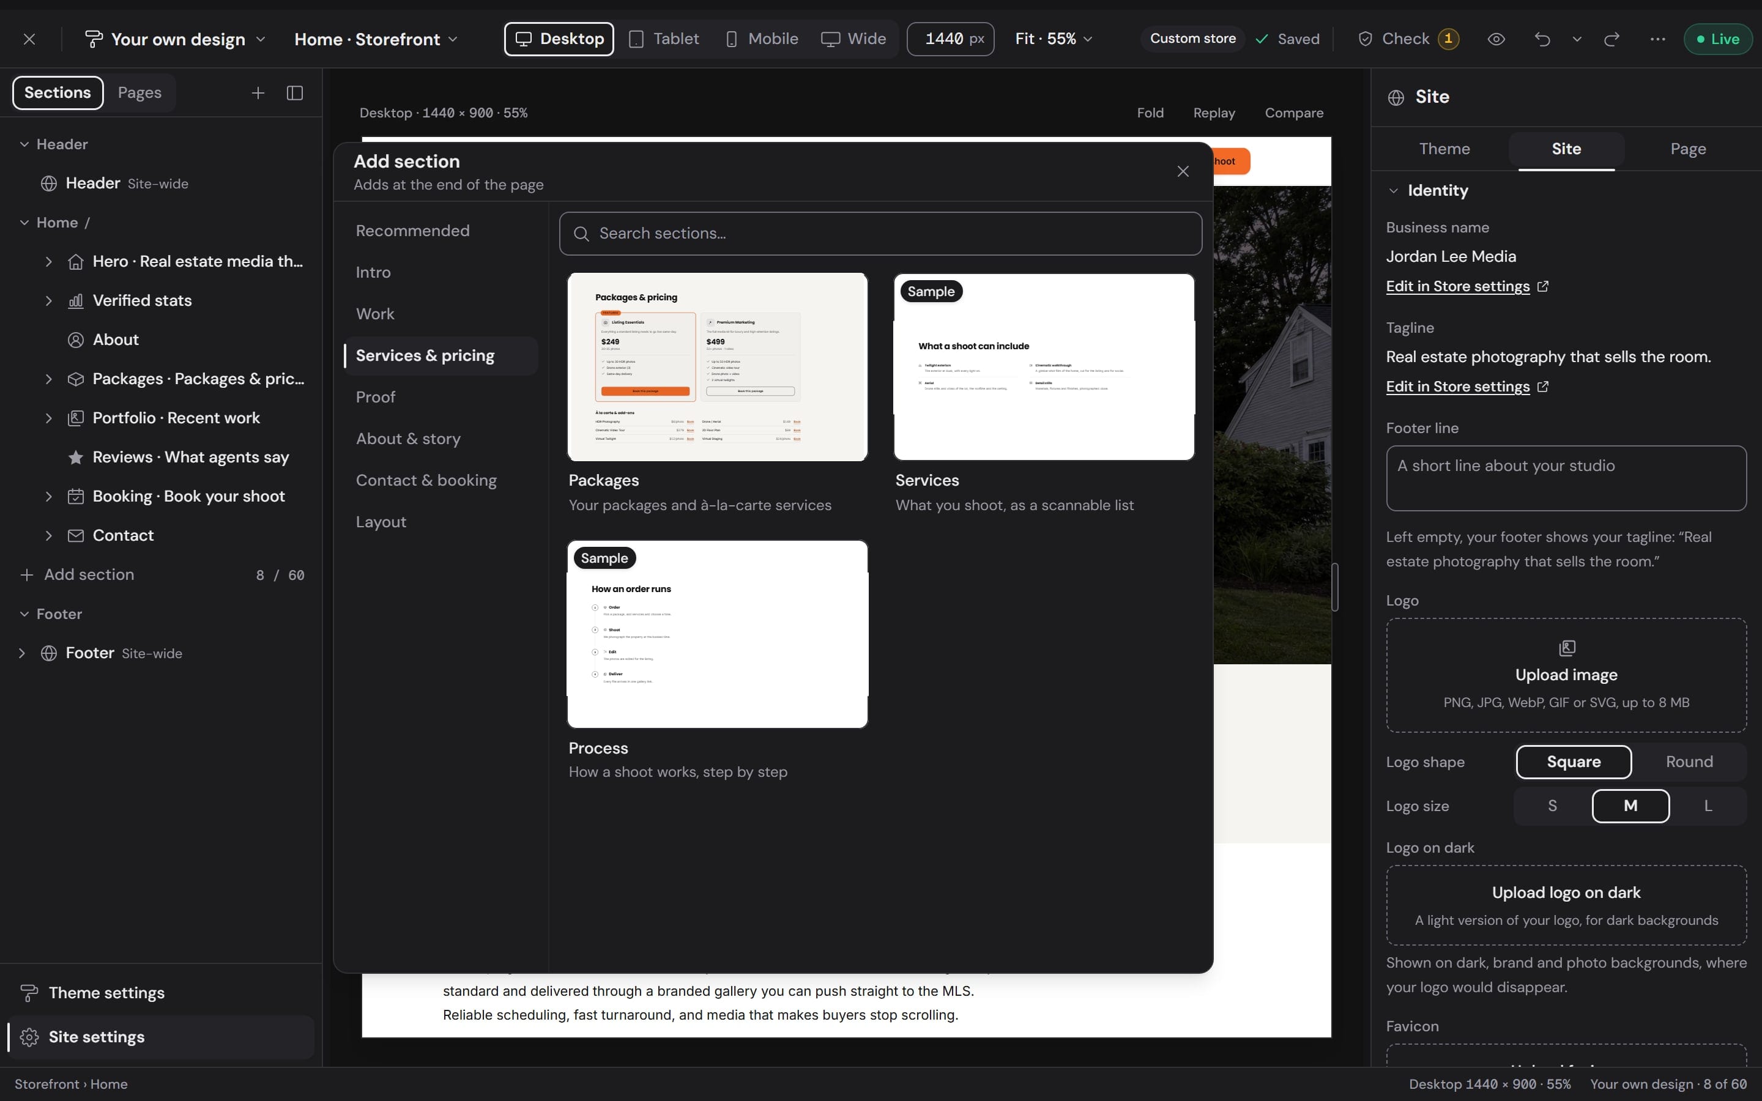The height and width of the screenshot is (1101, 1762).
Task: Set logo shape to Round
Action: (1689, 762)
